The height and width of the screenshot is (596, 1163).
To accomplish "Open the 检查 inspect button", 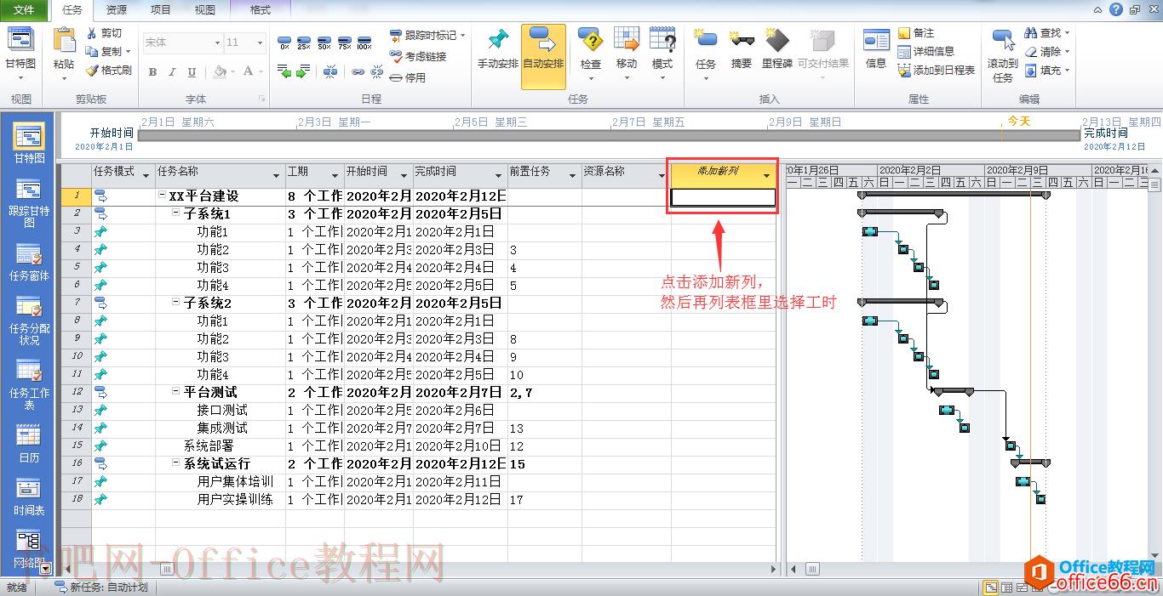I will 591,53.
